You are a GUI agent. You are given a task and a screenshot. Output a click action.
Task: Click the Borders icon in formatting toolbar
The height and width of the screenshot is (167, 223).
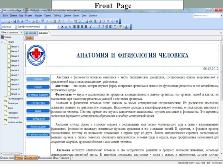tap(115, 27)
